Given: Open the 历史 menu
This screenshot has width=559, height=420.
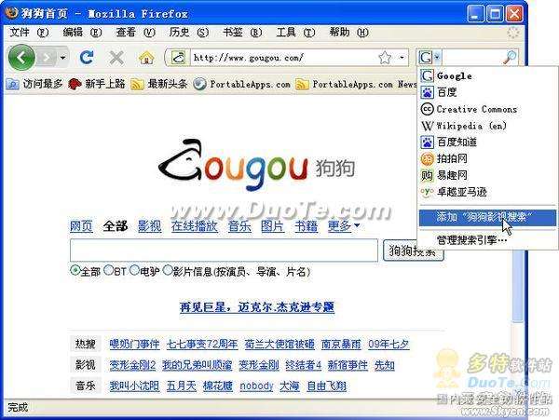Looking at the screenshot, I should [x=188, y=33].
